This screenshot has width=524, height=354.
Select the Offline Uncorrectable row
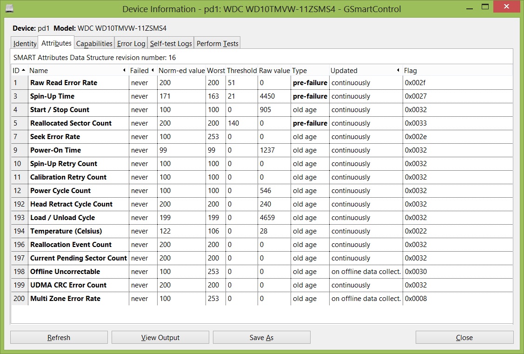pos(262,272)
